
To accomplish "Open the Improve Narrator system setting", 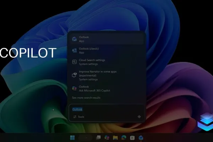I will (x=106, y=75).
